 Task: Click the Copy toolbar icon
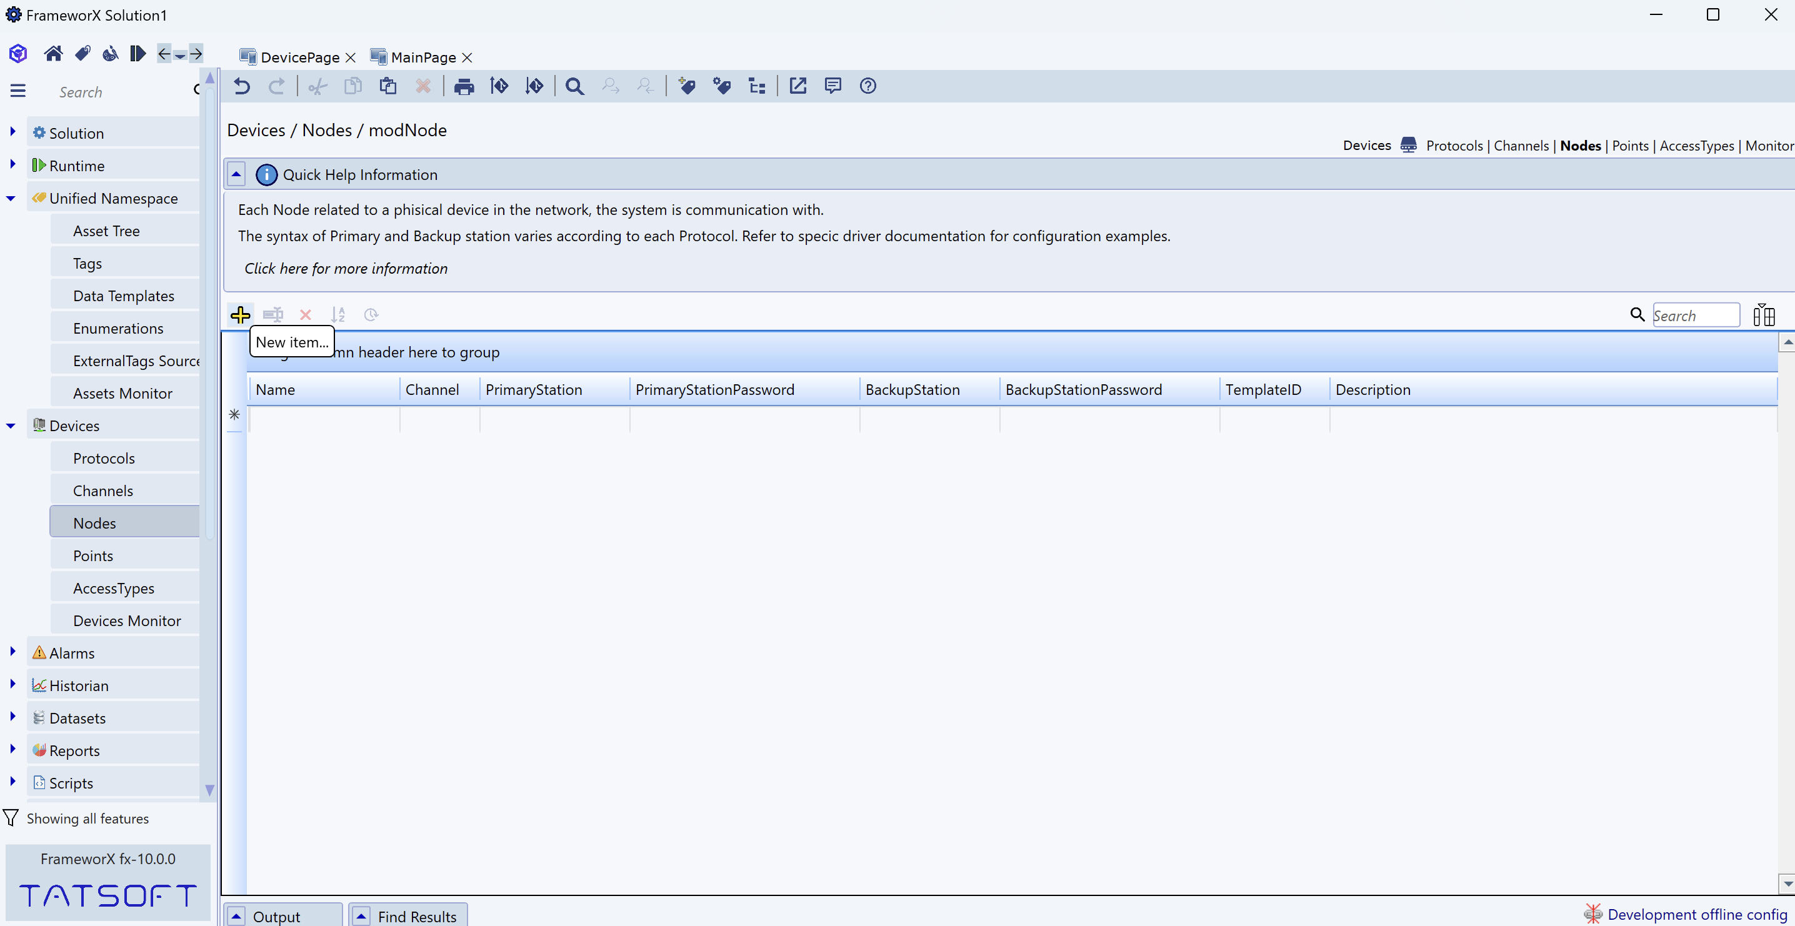point(353,86)
